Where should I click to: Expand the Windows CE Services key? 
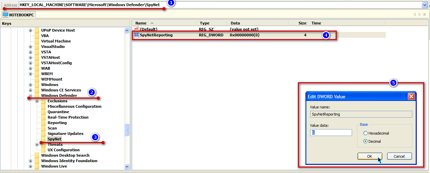point(30,90)
